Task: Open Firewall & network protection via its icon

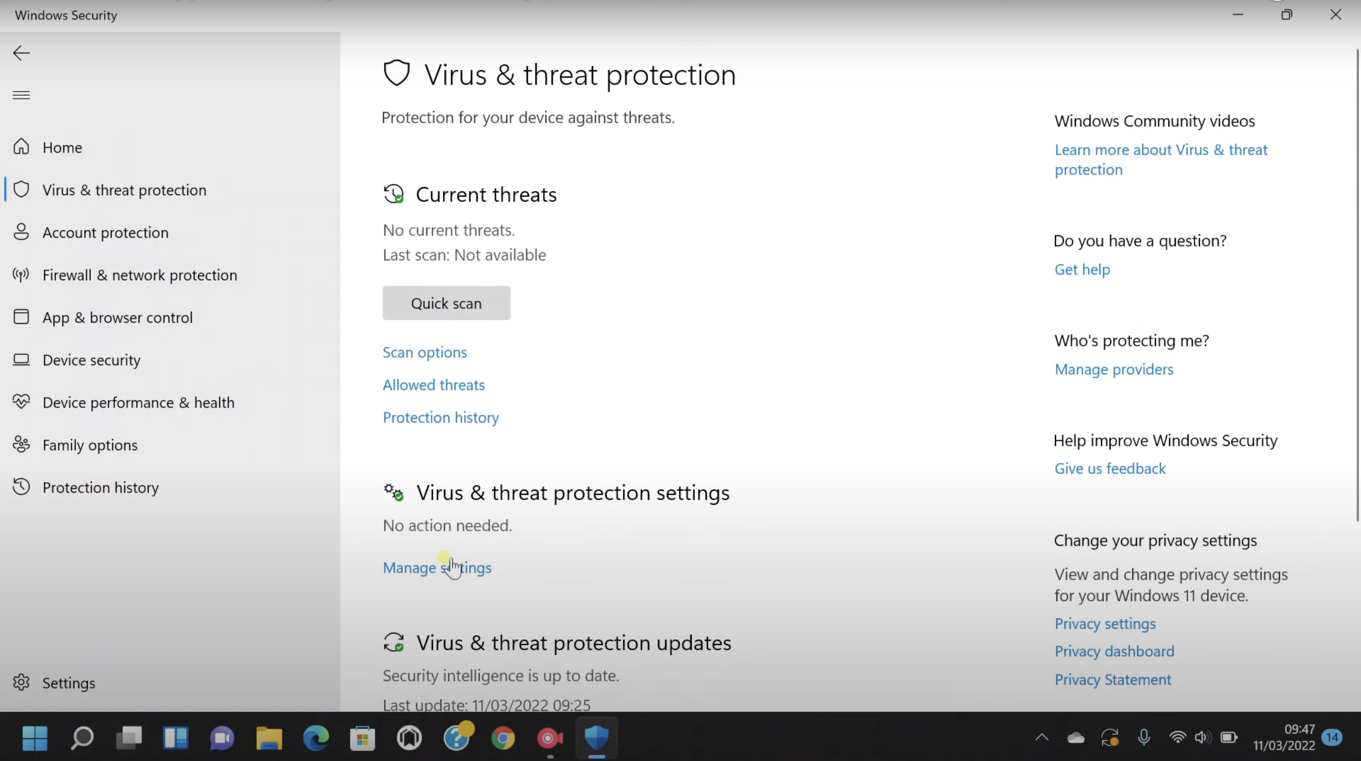Action: [20, 275]
